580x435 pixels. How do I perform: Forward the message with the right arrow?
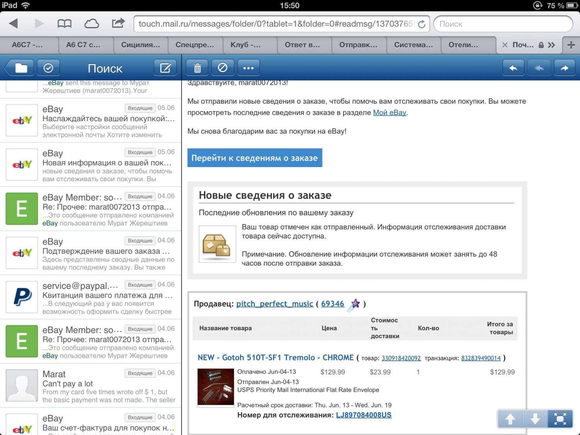pos(565,68)
